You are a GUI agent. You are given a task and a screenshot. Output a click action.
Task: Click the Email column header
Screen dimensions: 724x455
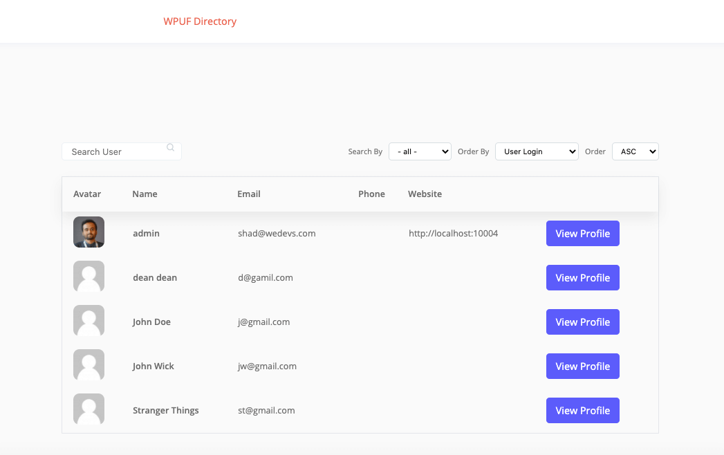249,194
